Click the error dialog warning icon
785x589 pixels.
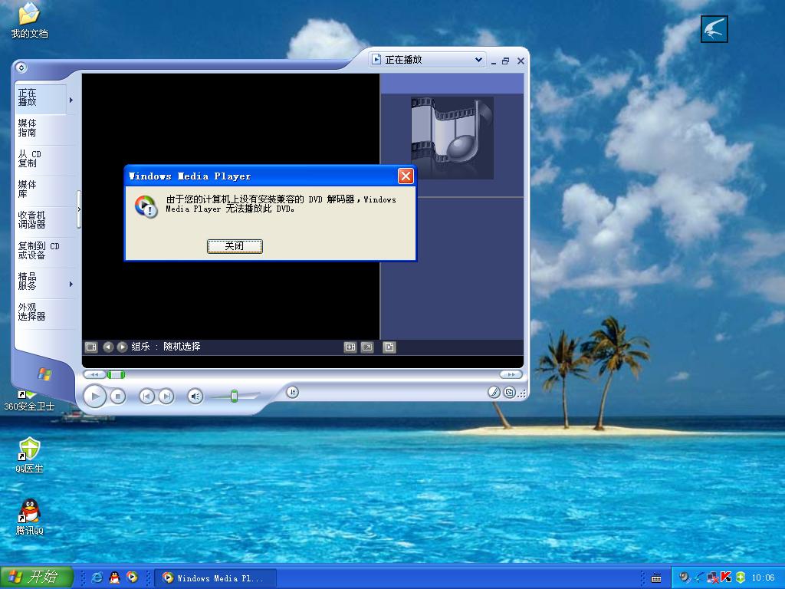146,206
